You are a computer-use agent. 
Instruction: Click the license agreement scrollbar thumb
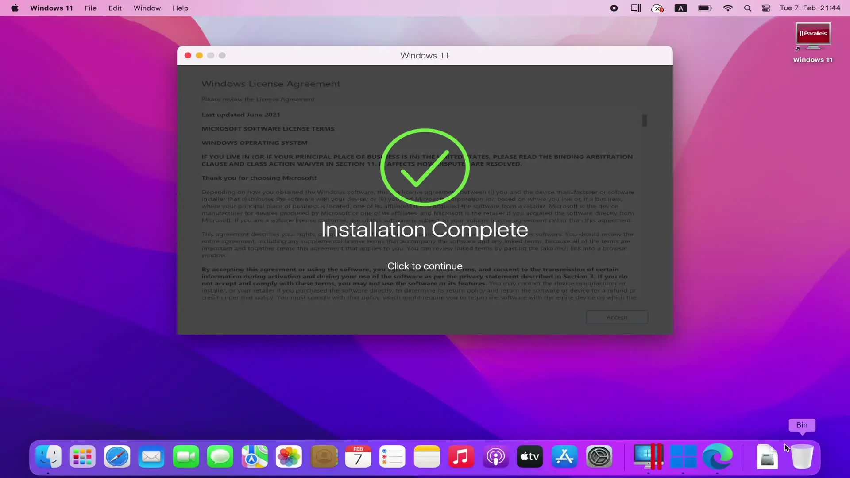[x=645, y=120]
